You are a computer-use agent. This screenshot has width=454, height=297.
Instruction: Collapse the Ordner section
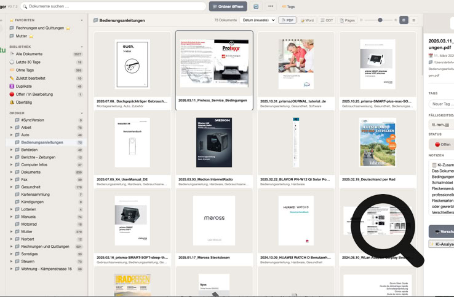tap(82, 114)
